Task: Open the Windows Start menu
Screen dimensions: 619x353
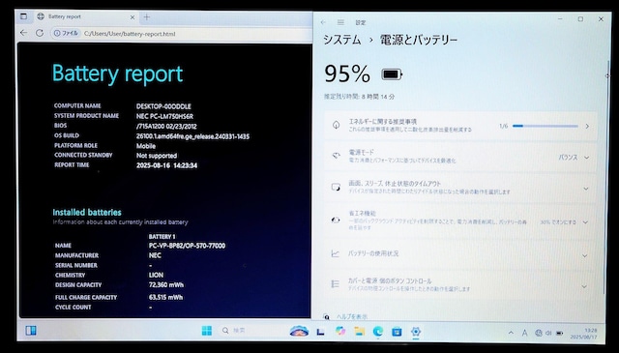Action: pyautogui.click(x=206, y=331)
